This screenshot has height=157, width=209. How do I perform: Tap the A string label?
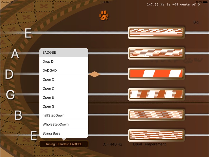(x=15, y=54)
